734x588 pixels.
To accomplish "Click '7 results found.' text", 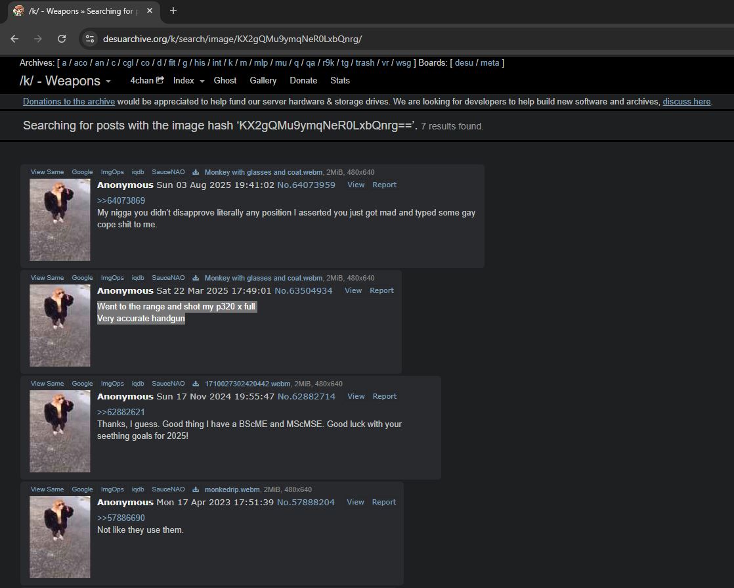I will [x=452, y=126].
